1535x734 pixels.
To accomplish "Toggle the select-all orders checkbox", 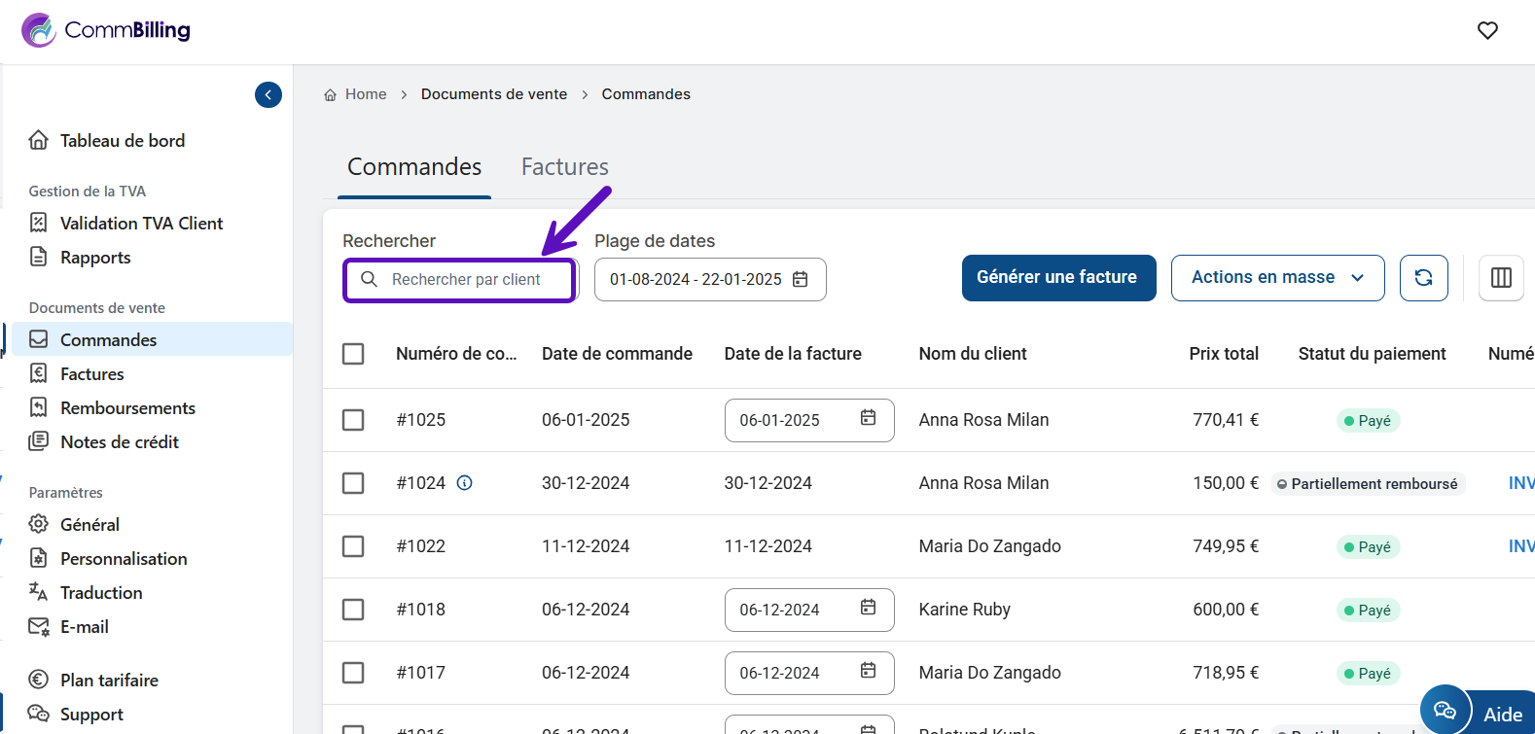I will click(353, 354).
